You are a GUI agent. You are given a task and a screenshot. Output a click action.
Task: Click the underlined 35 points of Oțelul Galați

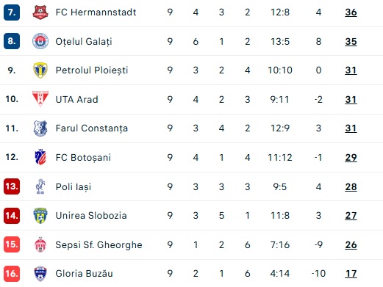(351, 41)
